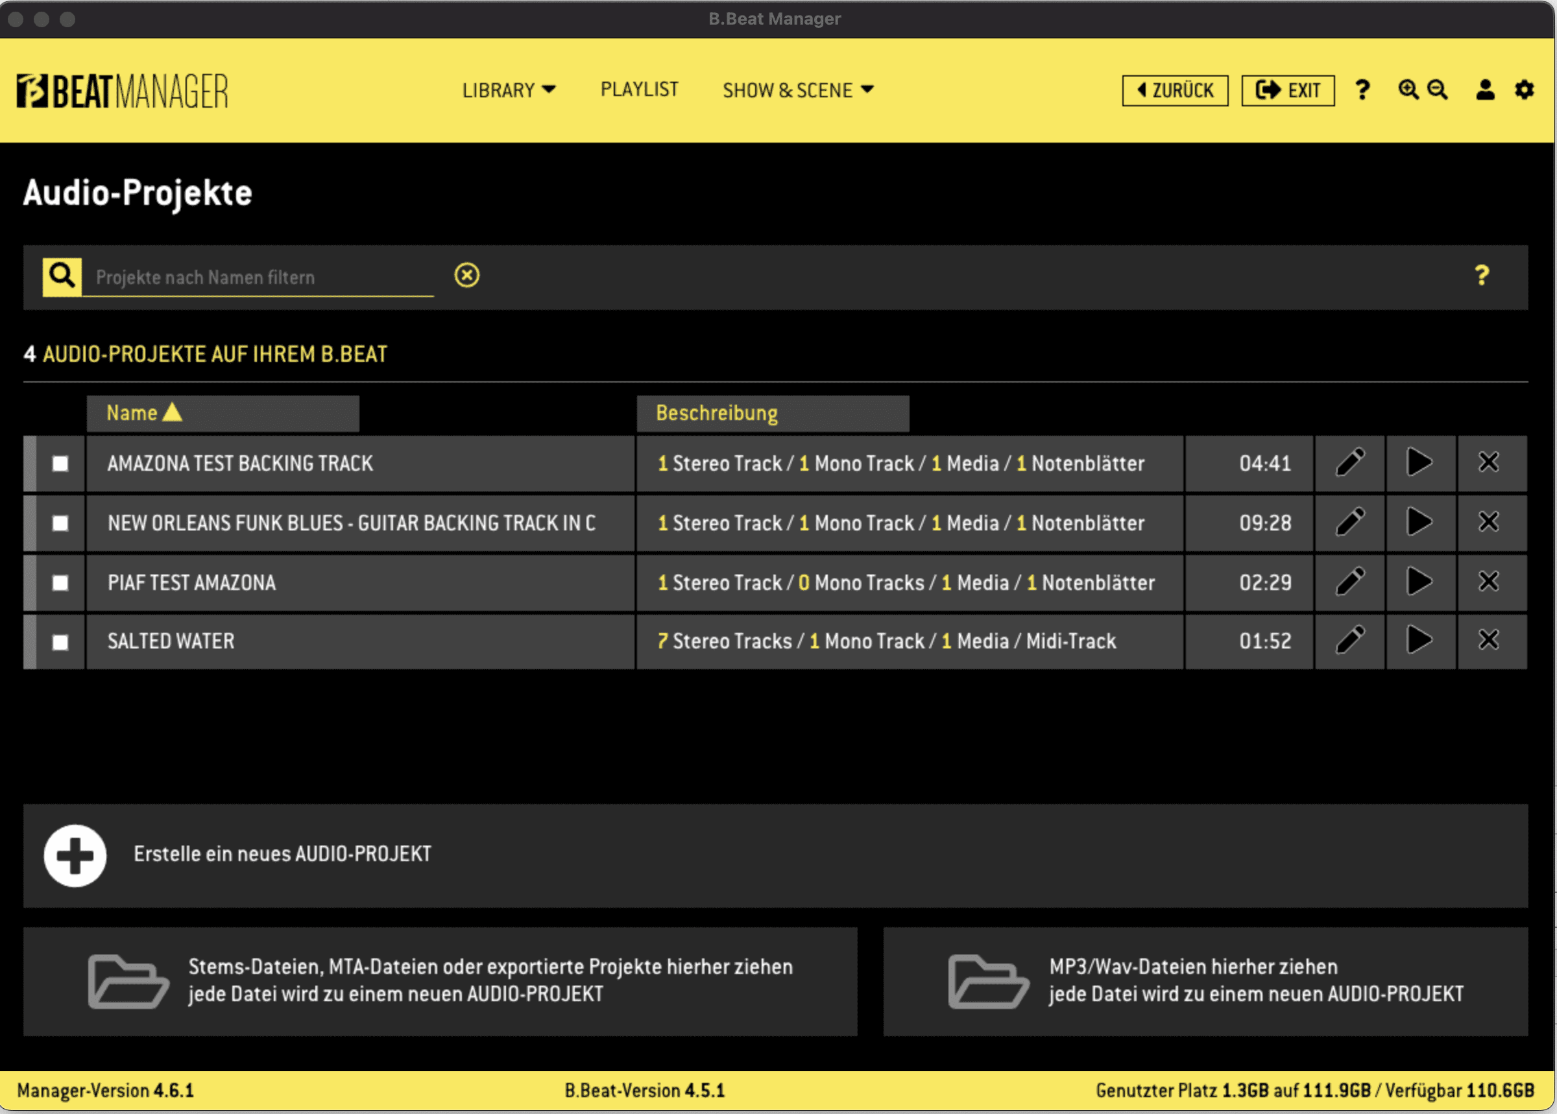Open settings via the gear icon
Image resolution: width=1557 pixels, height=1114 pixels.
pos(1524,90)
